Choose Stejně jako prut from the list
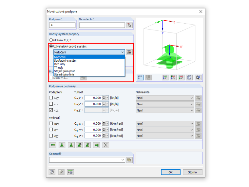The image size is (249, 187). click(89, 71)
